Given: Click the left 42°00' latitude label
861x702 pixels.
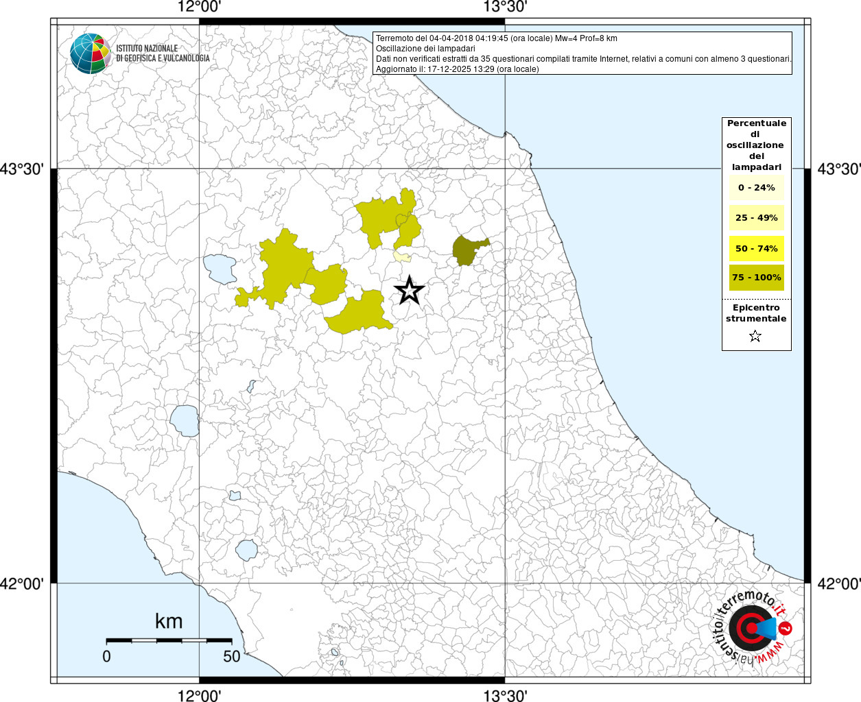Looking at the screenshot, I should tap(22, 584).
